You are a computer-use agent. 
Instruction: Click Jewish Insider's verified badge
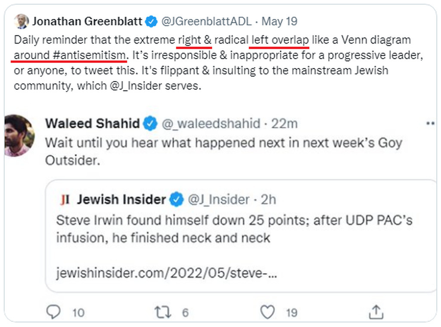(x=176, y=199)
